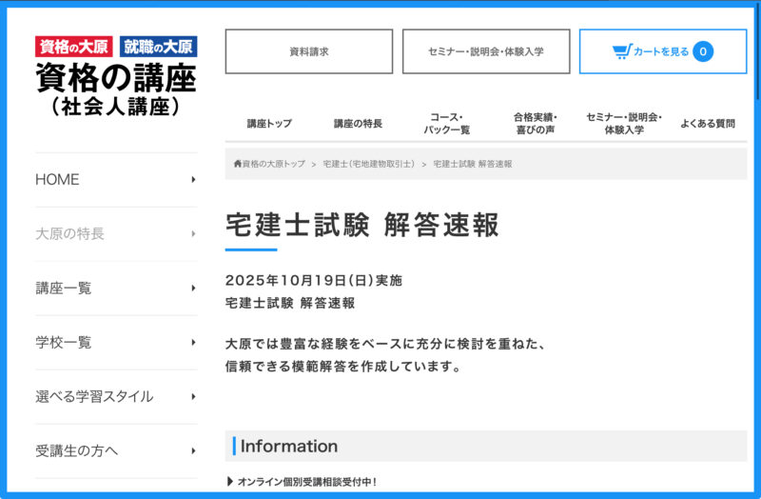Click the 就職の大原 blue logo badge

pyautogui.click(x=159, y=47)
